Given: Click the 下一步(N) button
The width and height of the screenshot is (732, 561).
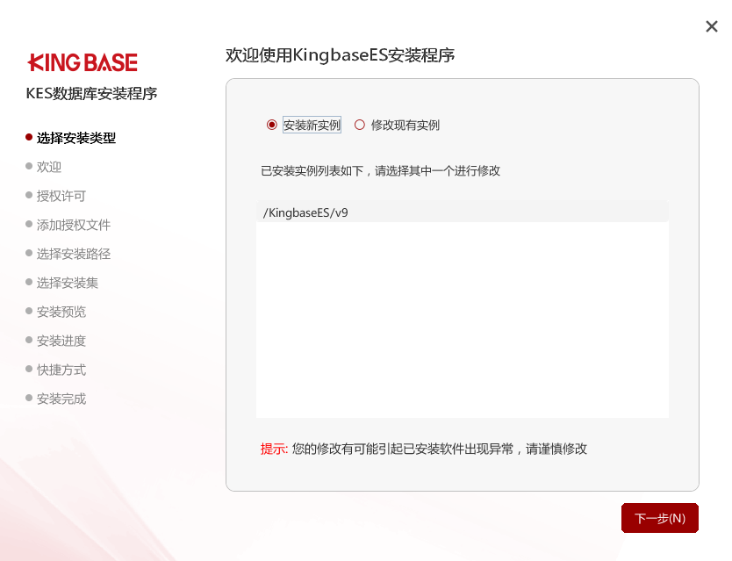Looking at the screenshot, I should click(x=659, y=518).
